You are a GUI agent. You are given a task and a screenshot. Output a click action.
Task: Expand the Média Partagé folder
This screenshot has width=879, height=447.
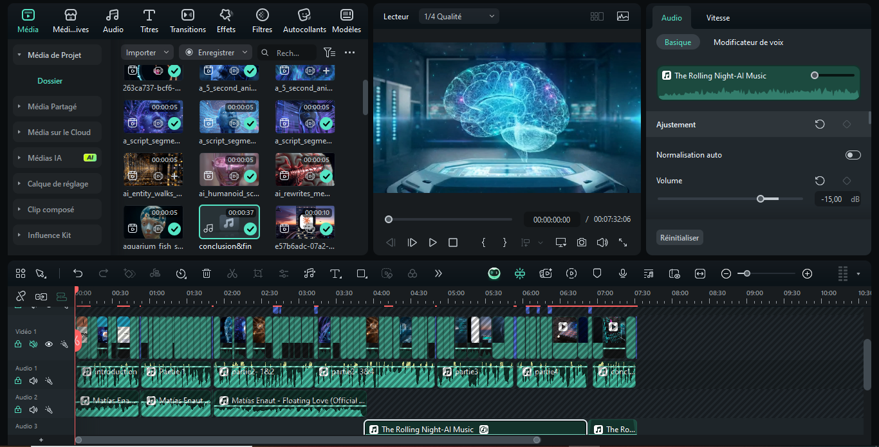(51, 107)
